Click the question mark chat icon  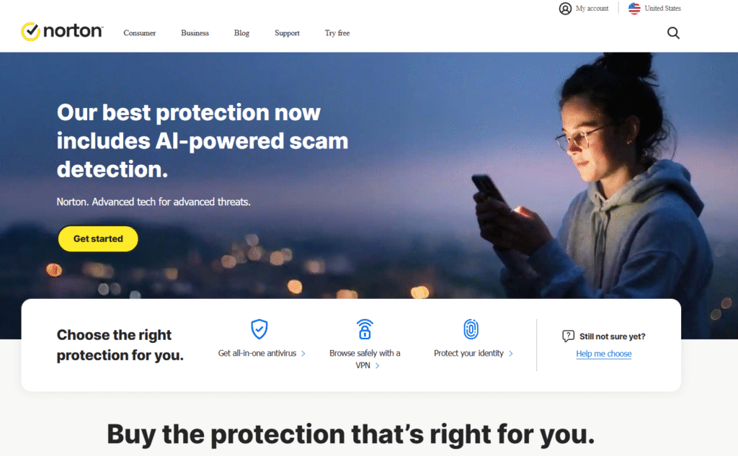(x=568, y=336)
